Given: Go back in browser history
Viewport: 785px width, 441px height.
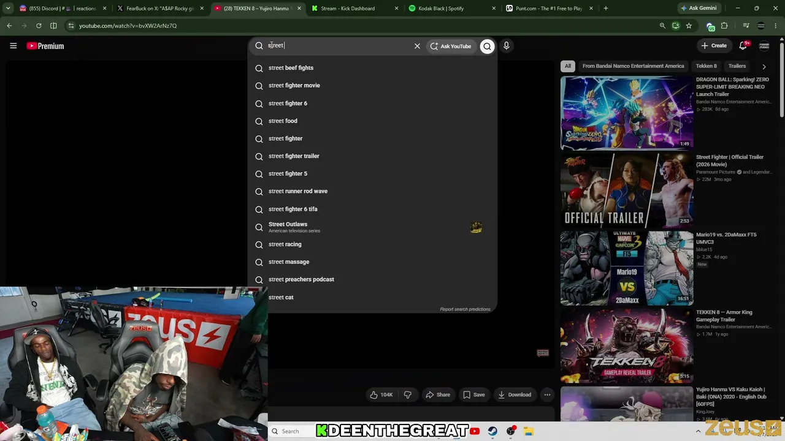Looking at the screenshot, I should 9,26.
